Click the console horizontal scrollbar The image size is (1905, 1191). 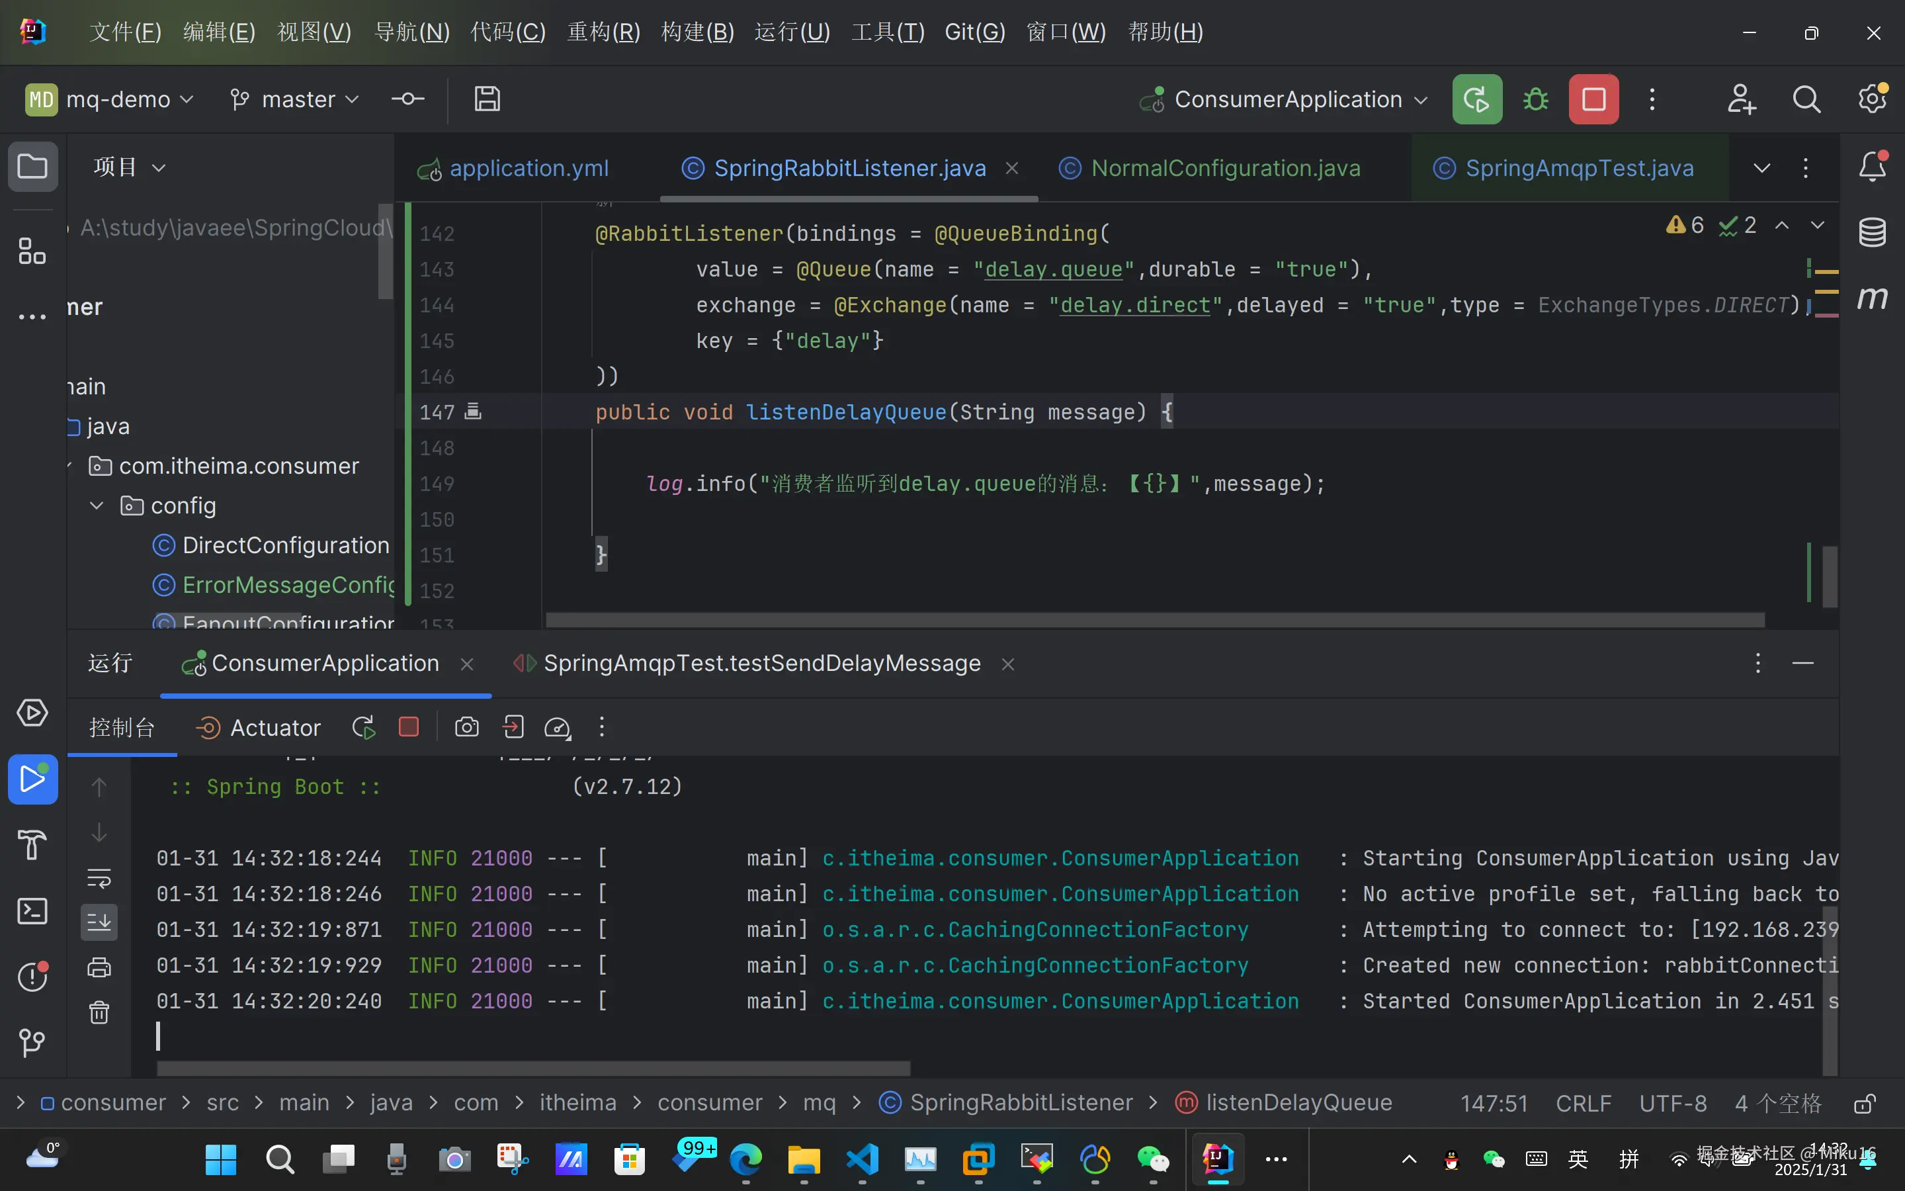[x=533, y=1069]
